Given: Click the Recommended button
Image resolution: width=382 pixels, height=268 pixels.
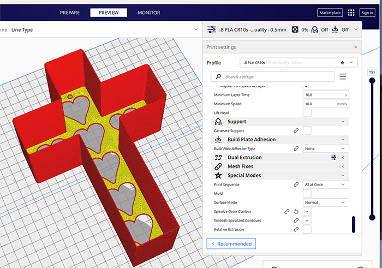Looking at the screenshot, I should click(x=231, y=243).
